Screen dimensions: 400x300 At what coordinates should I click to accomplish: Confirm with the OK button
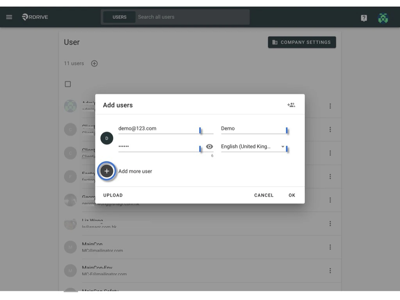(292, 195)
